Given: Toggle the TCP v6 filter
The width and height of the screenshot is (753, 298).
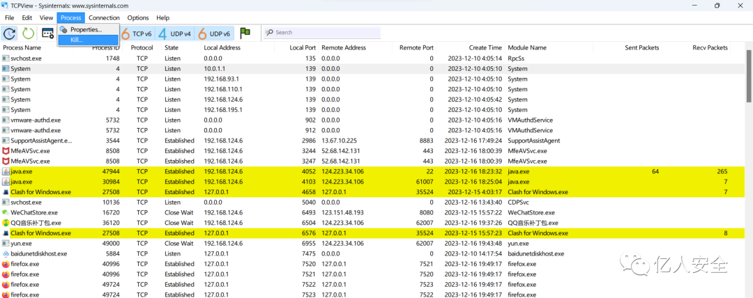Looking at the screenshot, I should 137,33.
